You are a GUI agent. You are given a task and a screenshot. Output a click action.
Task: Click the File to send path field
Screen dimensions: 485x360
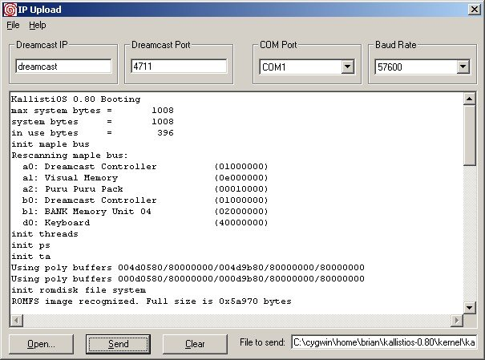pyautogui.click(x=384, y=342)
